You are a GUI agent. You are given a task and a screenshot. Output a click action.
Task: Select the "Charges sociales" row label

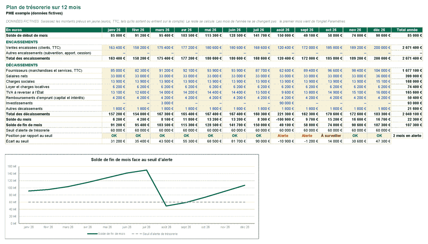[x=20, y=81]
